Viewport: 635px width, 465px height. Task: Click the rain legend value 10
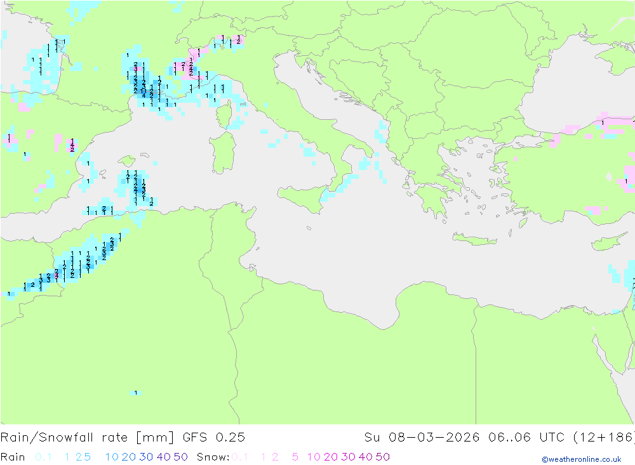112,457
